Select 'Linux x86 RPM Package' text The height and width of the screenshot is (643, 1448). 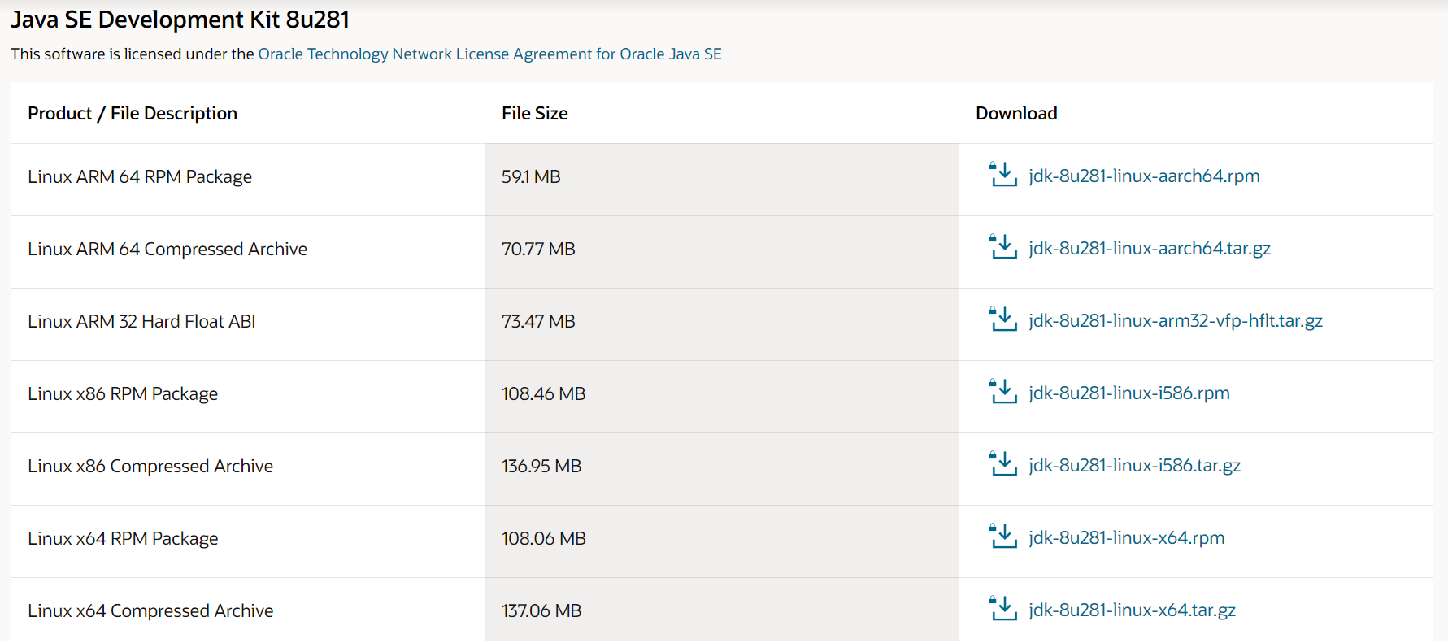coord(123,394)
